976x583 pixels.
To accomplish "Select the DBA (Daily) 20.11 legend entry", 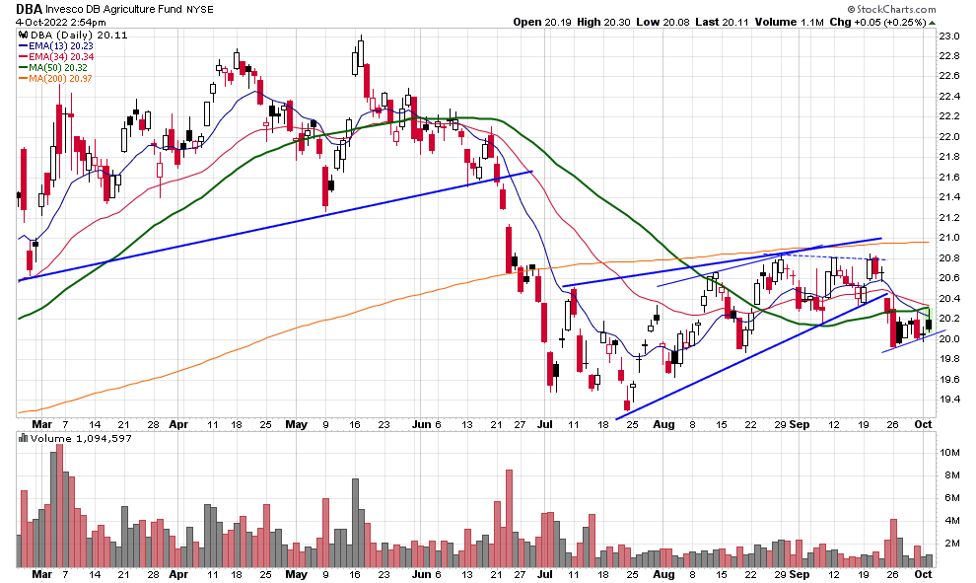I will [79, 36].
